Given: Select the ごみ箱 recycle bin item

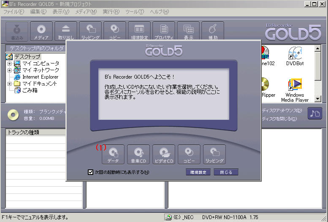Looking at the screenshot, I should (x=26, y=90).
